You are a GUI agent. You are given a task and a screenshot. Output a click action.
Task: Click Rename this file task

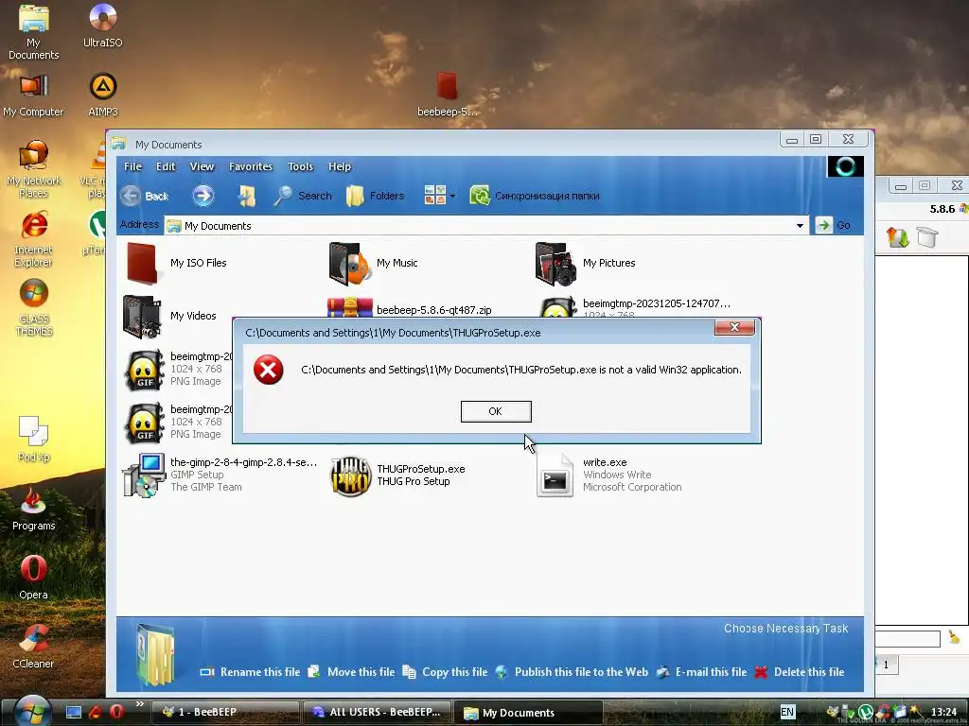click(250, 672)
